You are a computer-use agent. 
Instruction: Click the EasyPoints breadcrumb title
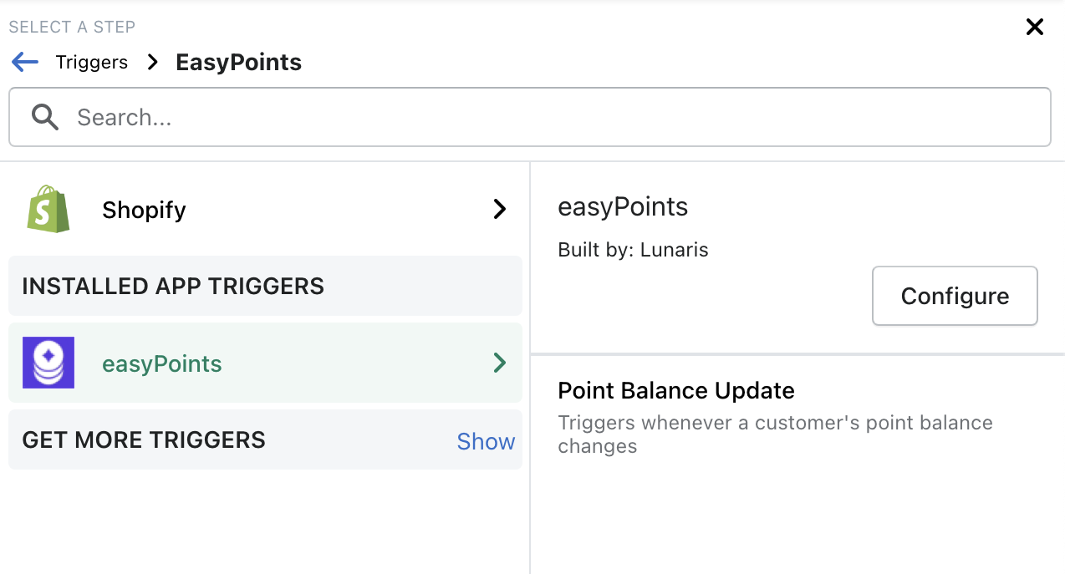(x=238, y=62)
